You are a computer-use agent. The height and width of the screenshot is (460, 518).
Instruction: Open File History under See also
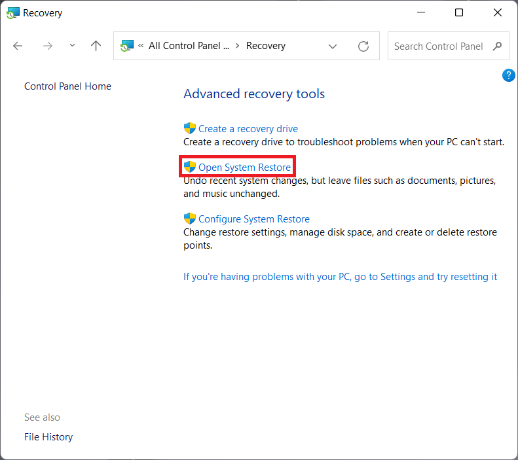[48, 437]
